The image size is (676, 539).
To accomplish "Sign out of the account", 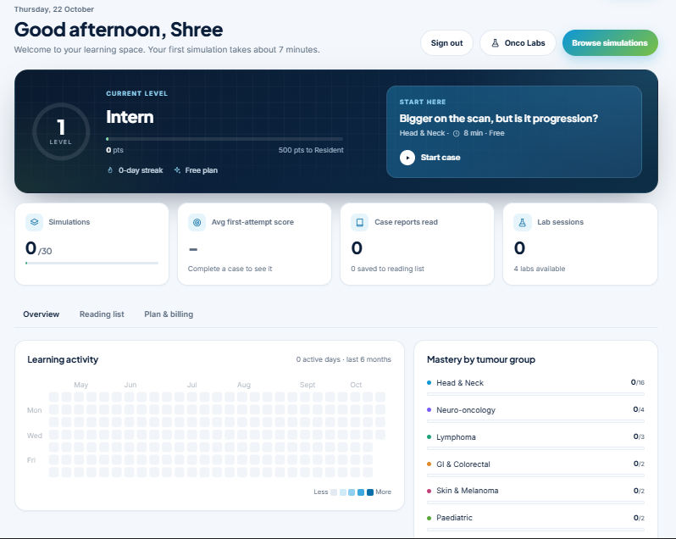I will click(x=446, y=42).
